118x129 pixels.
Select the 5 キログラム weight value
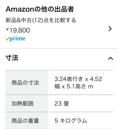71,121
